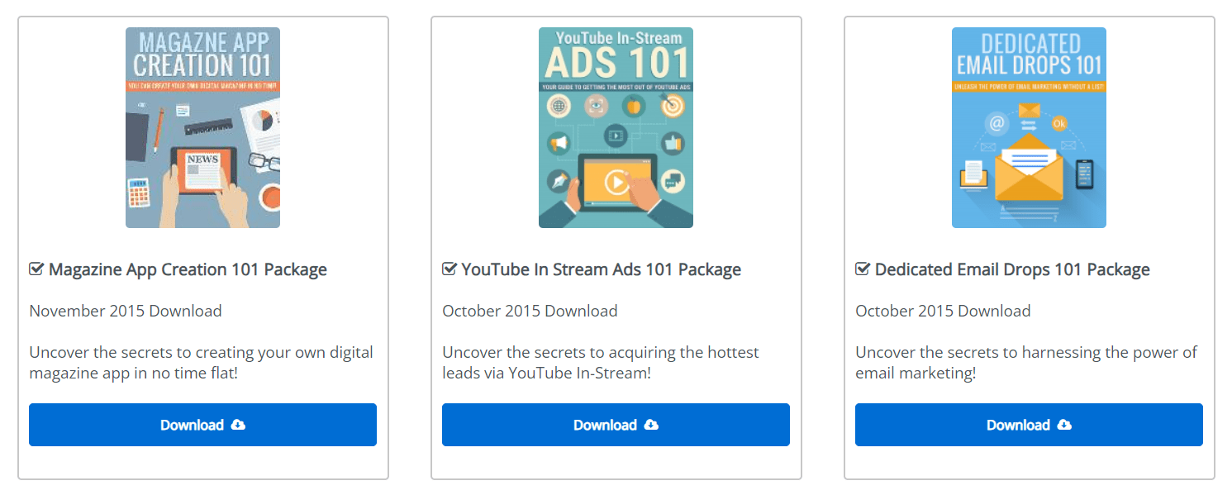Image resolution: width=1232 pixels, height=495 pixels.
Task: Toggle the checkbox beside YouTube In Stream Ads 101
Action: coord(450,269)
